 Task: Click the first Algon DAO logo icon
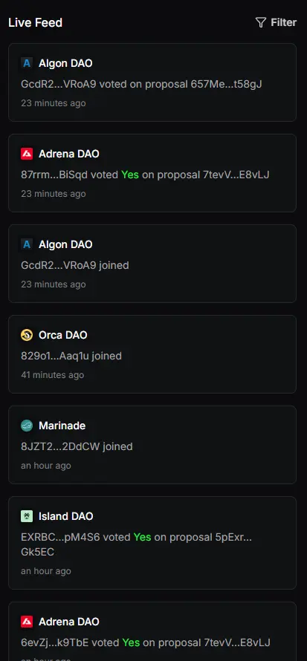27,63
